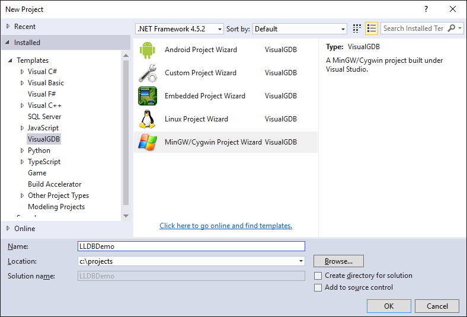This screenshot has width=467, height=317.
Task: Click into the Name text field
Action: pyautogui.click(x=191, y=246)
